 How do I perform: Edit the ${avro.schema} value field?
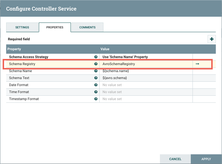coord(146,78)
